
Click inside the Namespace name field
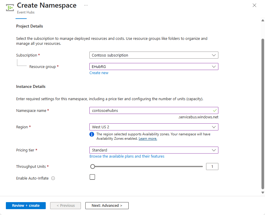click(147, 110)
